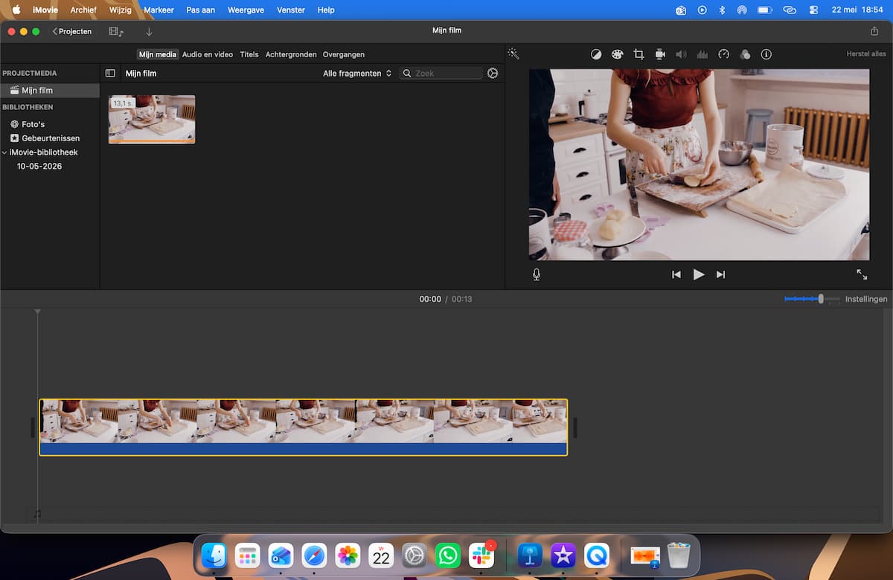The width and height of the screenshot is (893, 580).
Task: Click Herstel alles button
Action: click(866, 54)
